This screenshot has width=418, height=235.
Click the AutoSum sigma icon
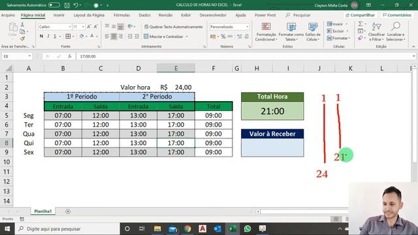tap(361, 24)
